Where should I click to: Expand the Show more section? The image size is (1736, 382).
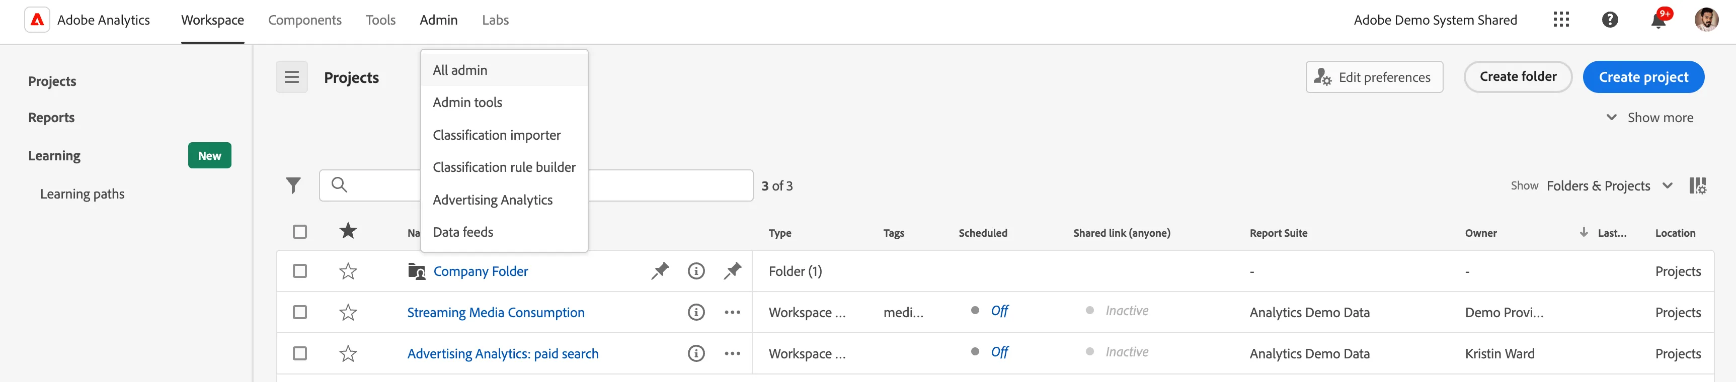[x=1650, y=117]
